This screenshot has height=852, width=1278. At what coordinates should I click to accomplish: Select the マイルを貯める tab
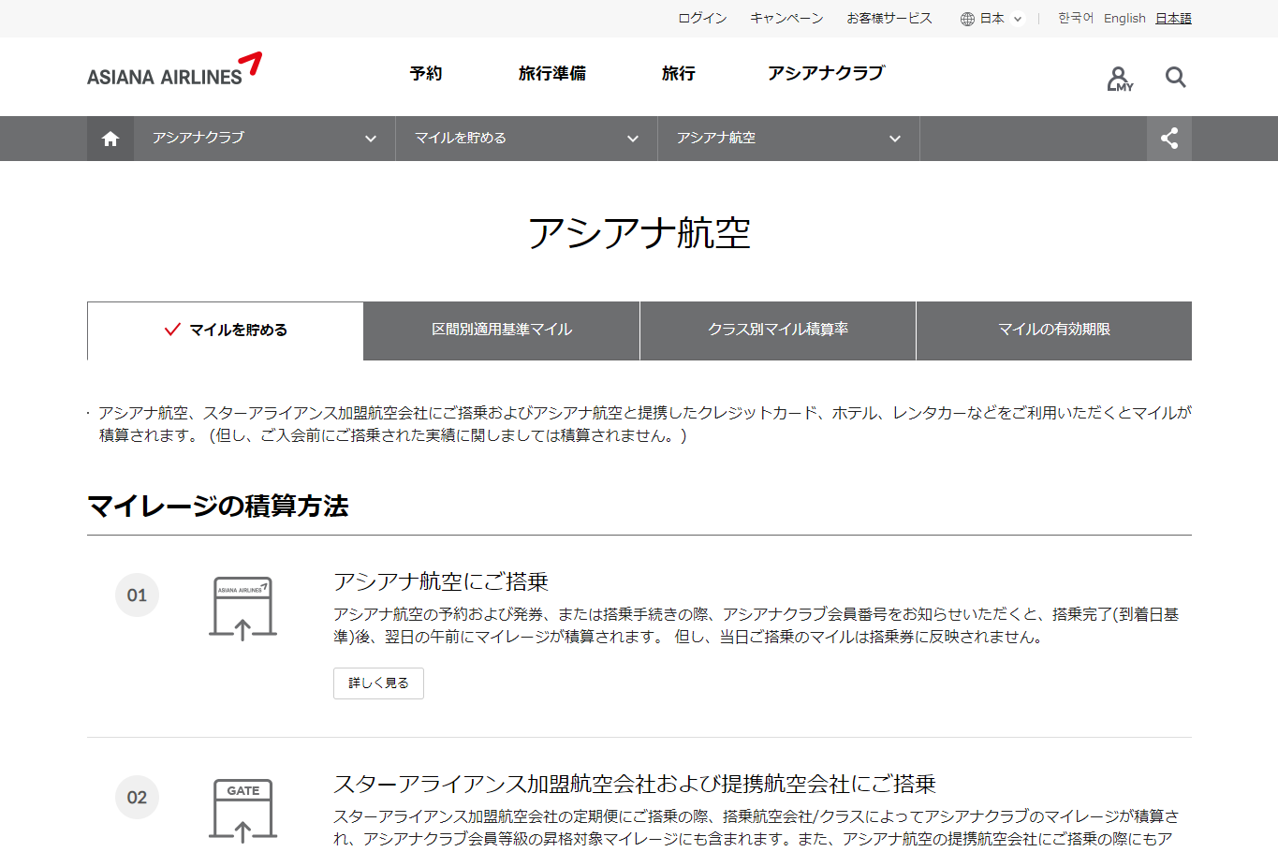click(x=226, y=331)
